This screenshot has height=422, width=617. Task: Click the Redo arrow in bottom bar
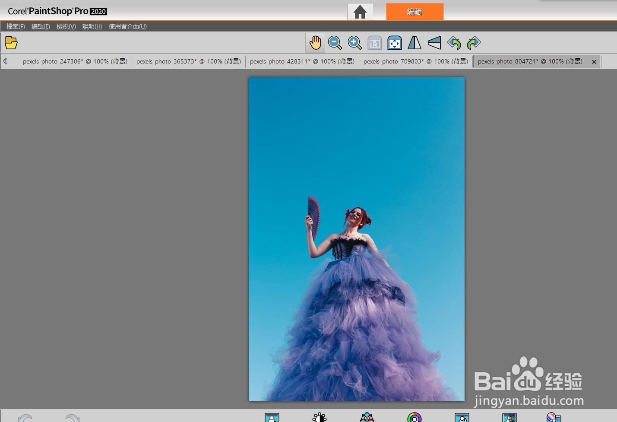[x=73, y=418]
